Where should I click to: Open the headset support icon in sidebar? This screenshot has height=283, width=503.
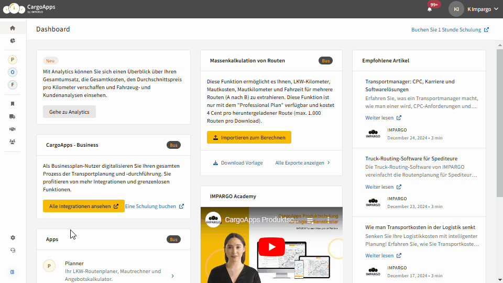pyautogui.click(x=13, y=251)
